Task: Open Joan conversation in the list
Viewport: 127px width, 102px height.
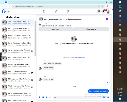Action: pos(17,22)
